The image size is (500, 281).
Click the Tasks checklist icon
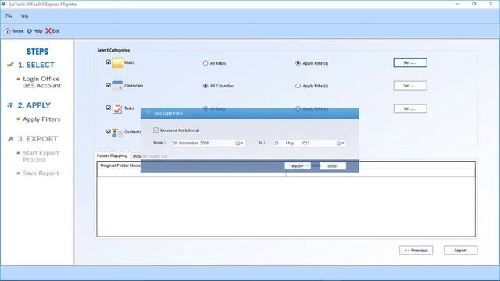pyautogui.click(x=118, y=108)
